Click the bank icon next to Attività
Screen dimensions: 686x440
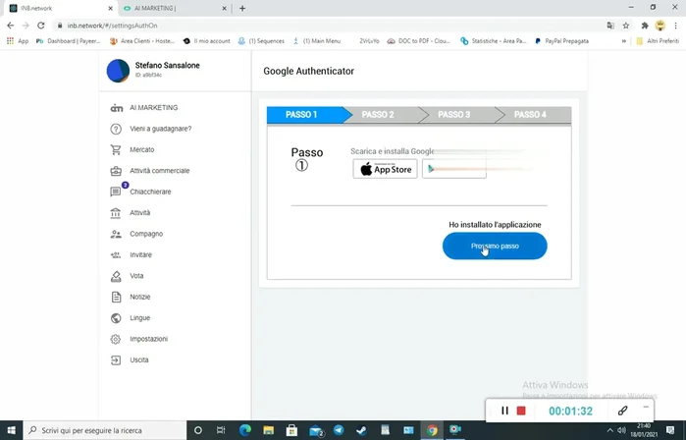pos(116,213)
